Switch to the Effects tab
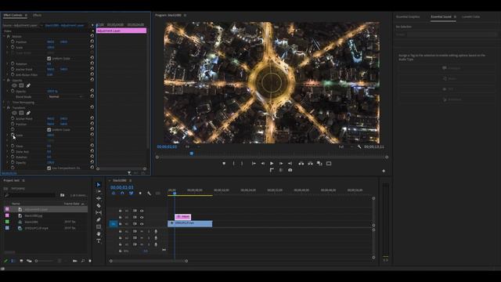 [37, 15]
